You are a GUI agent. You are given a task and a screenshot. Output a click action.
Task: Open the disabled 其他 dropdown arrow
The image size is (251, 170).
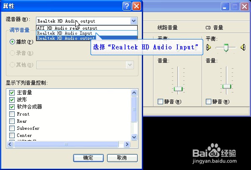point(130,65)
